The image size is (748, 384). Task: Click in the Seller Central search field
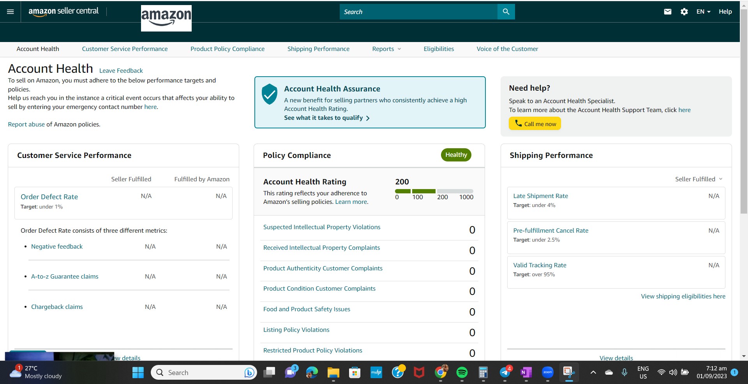pos(418,12)
